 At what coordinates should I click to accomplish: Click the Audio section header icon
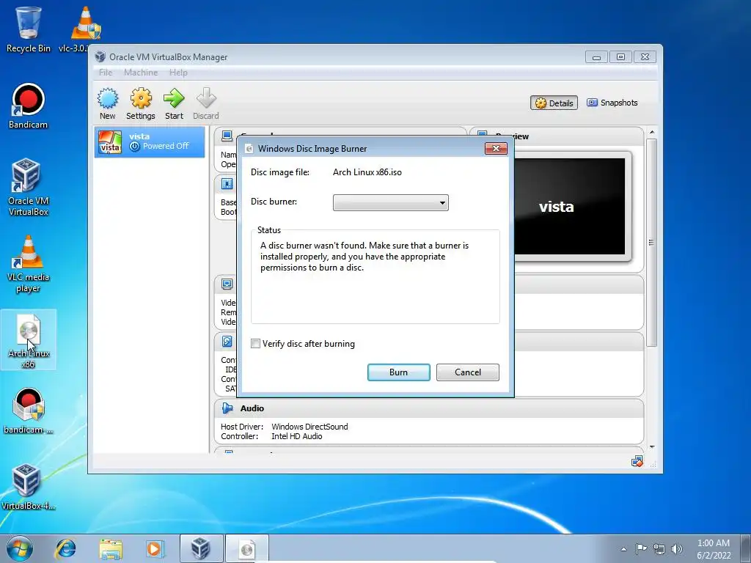[227, 408]
